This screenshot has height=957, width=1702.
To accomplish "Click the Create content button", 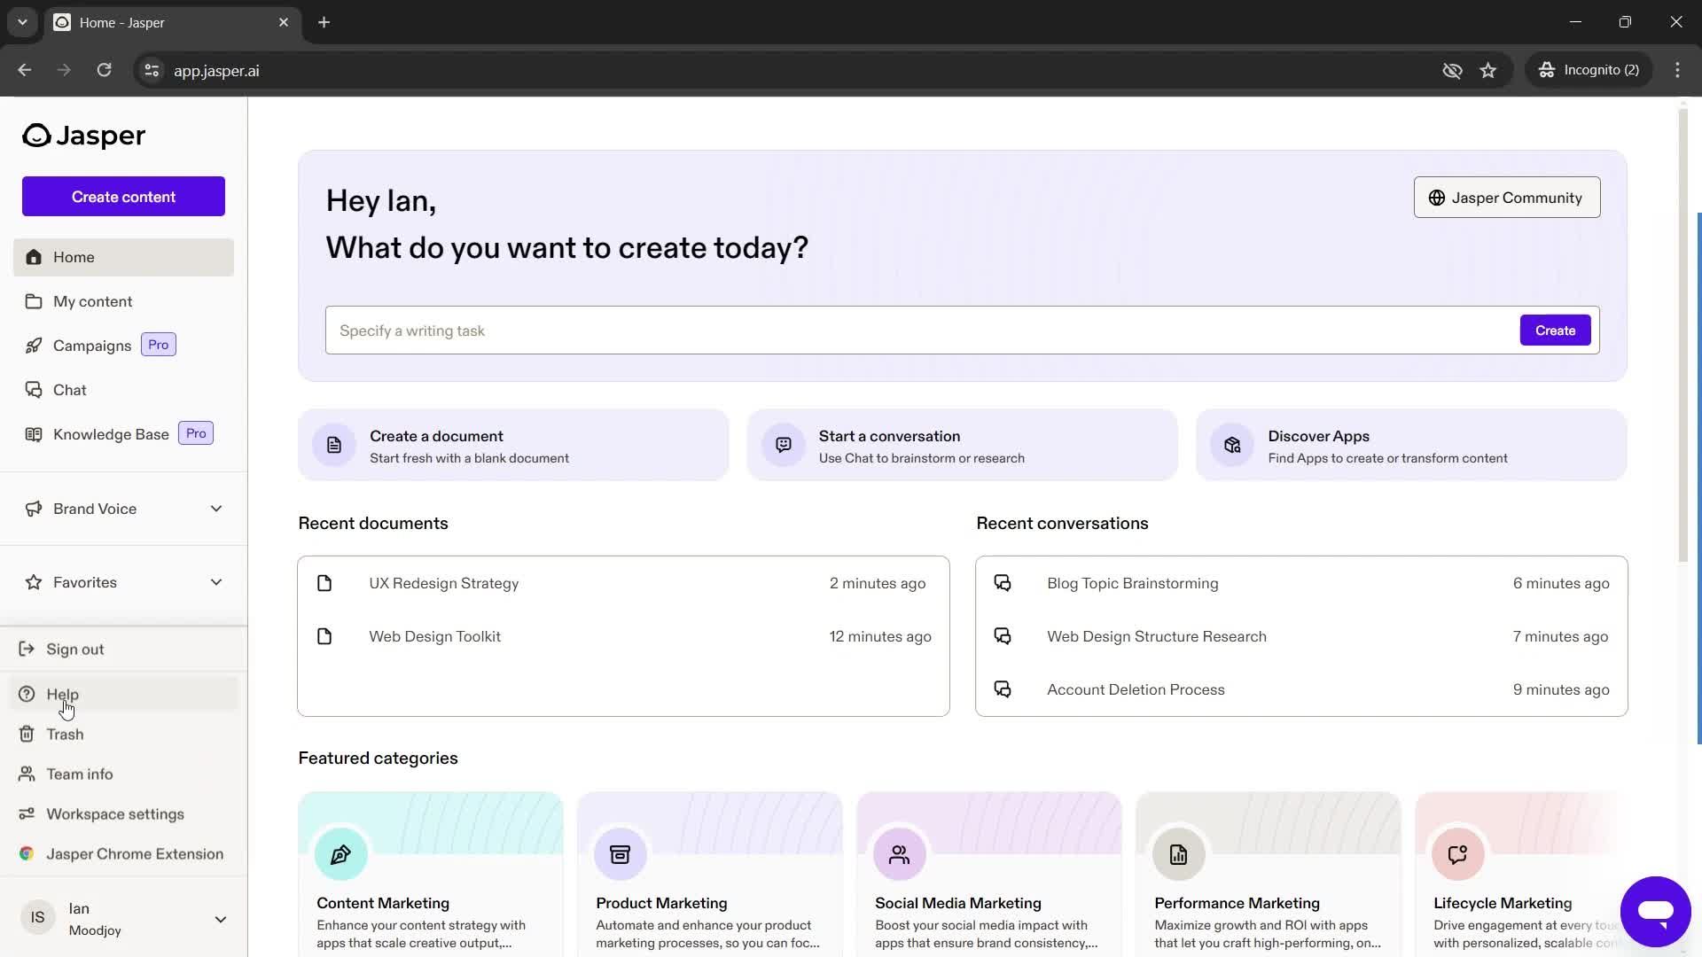I will point(122,197).
